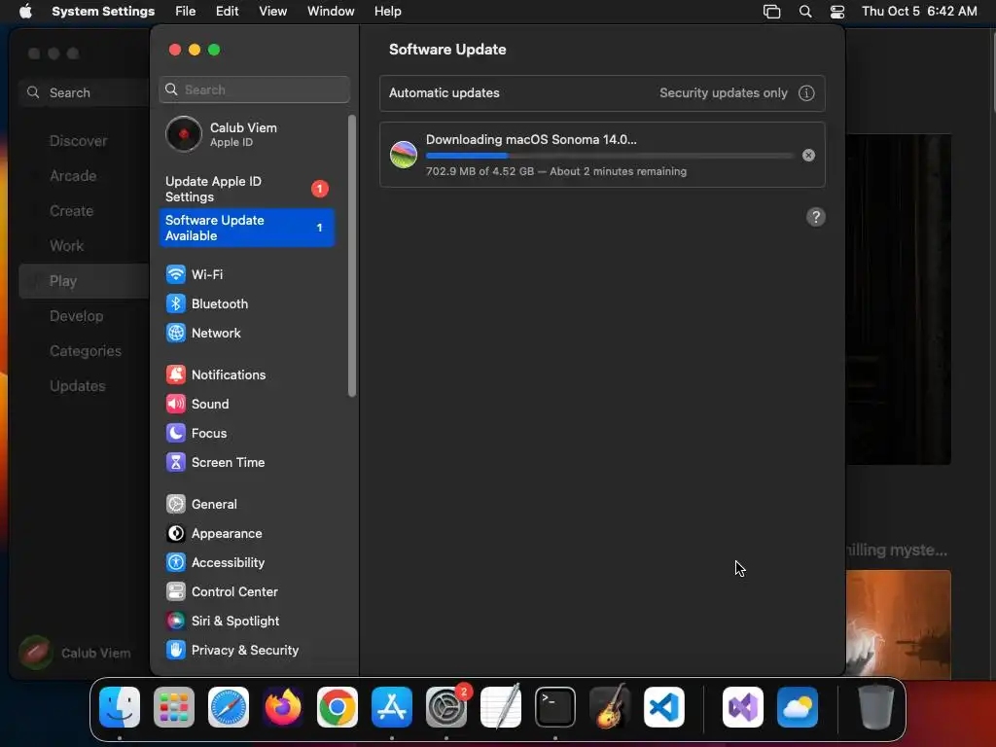Select Update Apple ID Settings
This screenshot has width=996, height=747.
[246, 190]
